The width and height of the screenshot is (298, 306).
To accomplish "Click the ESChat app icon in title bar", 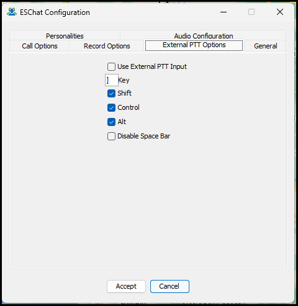I will pos(12,12).
